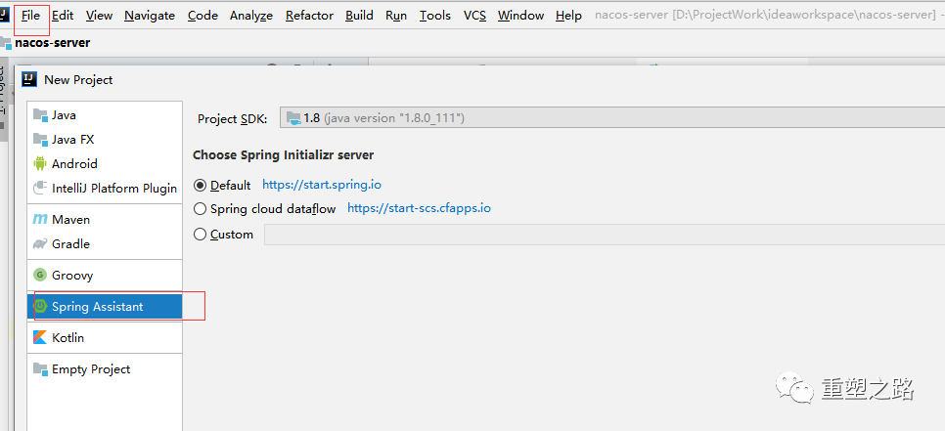Screen dimensions: 945x431
Task: Click the Kotlin K icon
Action: (x=40, y=338)
